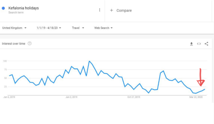Click the Mar 22, 2020 axis label
The width and height of the screenshot is (214, 124).
coord(196,97)
